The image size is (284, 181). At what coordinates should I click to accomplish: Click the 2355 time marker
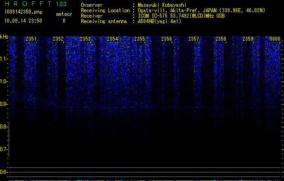[140, 39]
